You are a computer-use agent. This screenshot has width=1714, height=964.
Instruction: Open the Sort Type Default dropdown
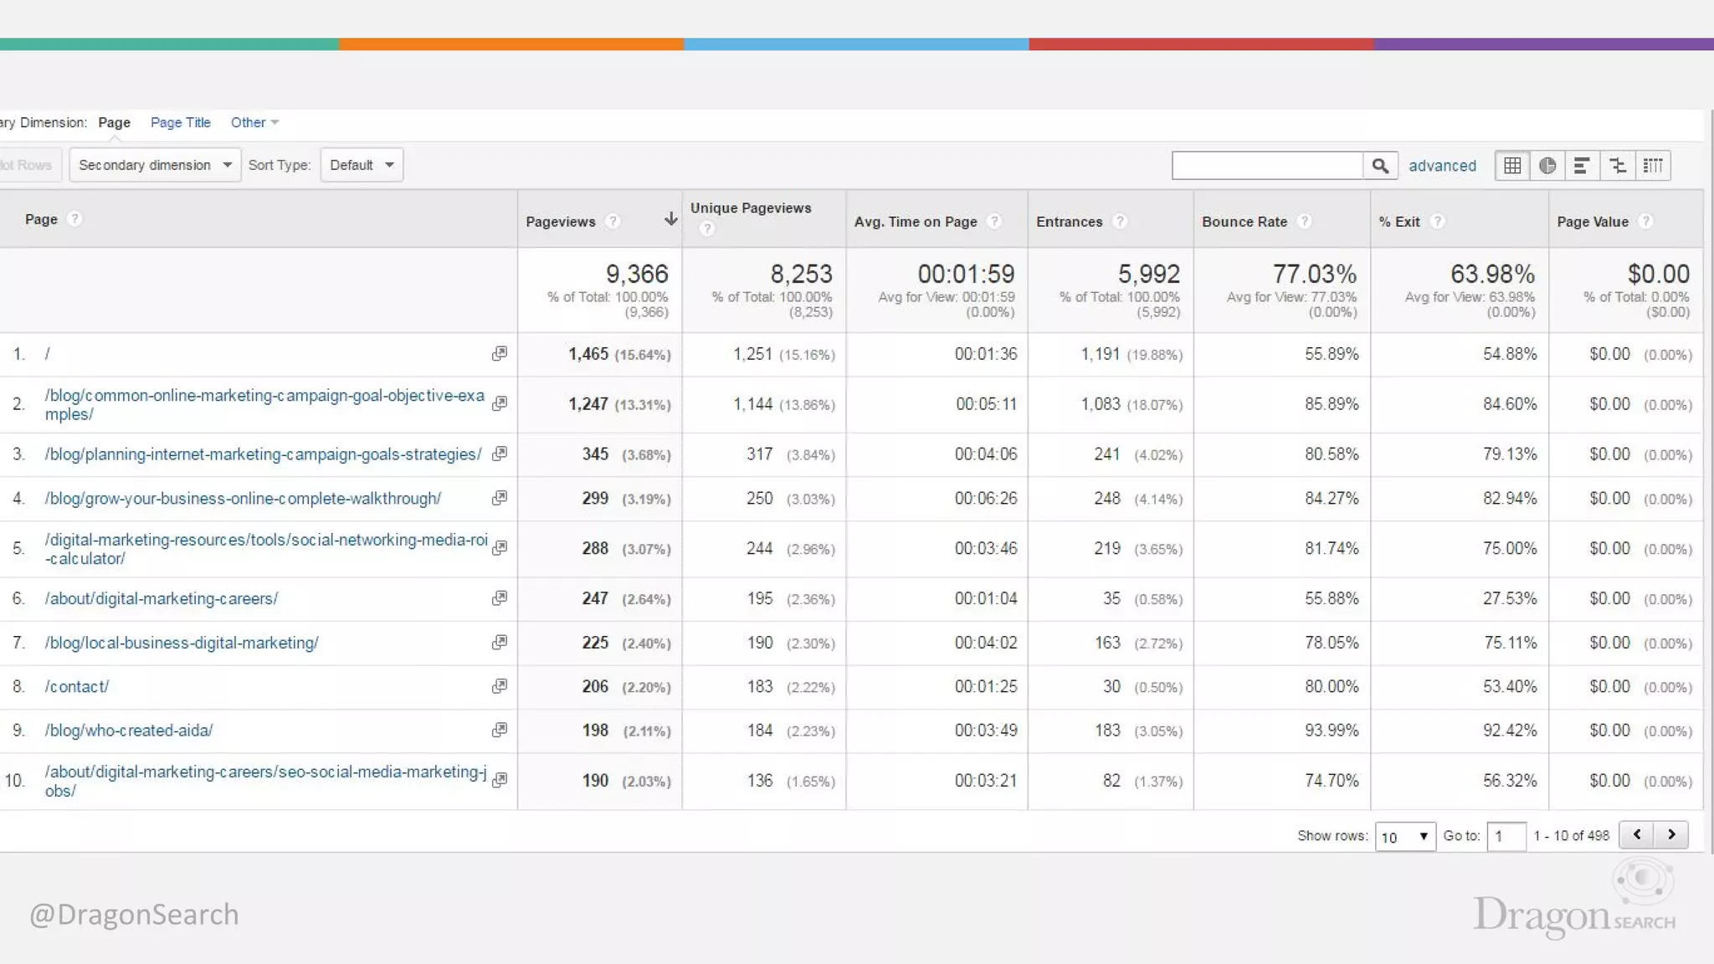click(x=362, y=165)
